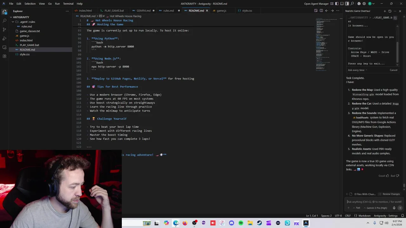Open Source Control view in activity bar
406x228 pixels.
[x=4, y=29]
